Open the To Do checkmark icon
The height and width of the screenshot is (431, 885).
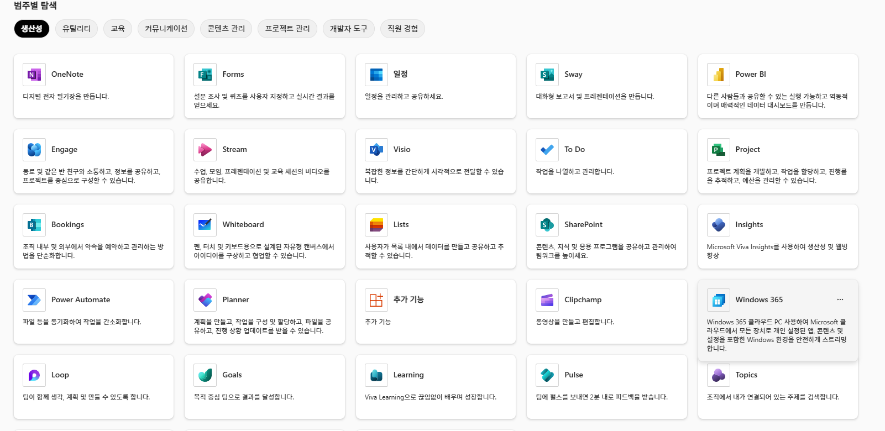click(547, 149)
